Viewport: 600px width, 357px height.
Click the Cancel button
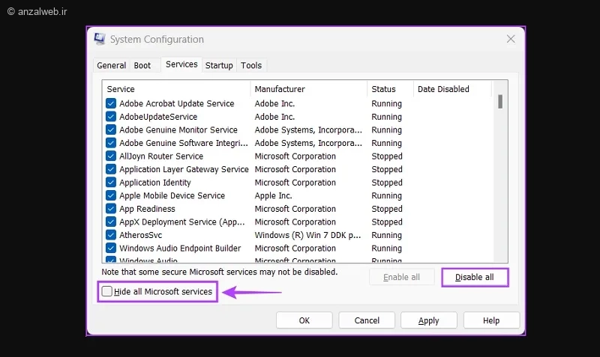coord(367,320)
